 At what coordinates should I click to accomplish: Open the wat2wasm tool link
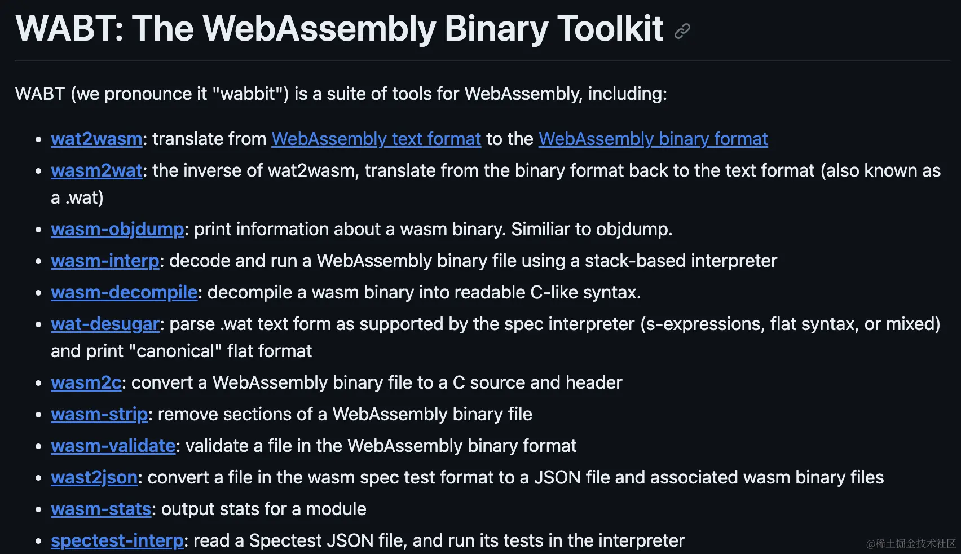tap(96, 139)
